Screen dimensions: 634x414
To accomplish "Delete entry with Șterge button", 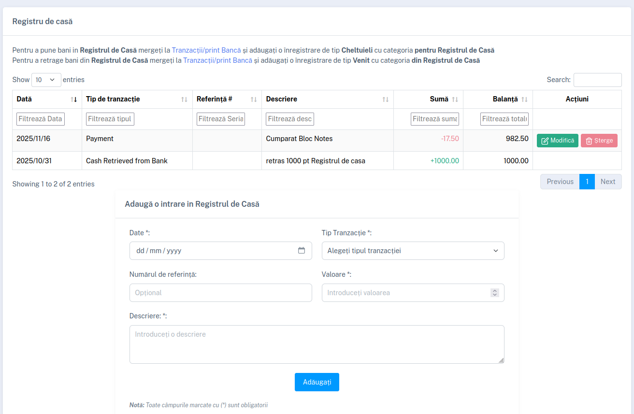I will [x=599, y=141].
